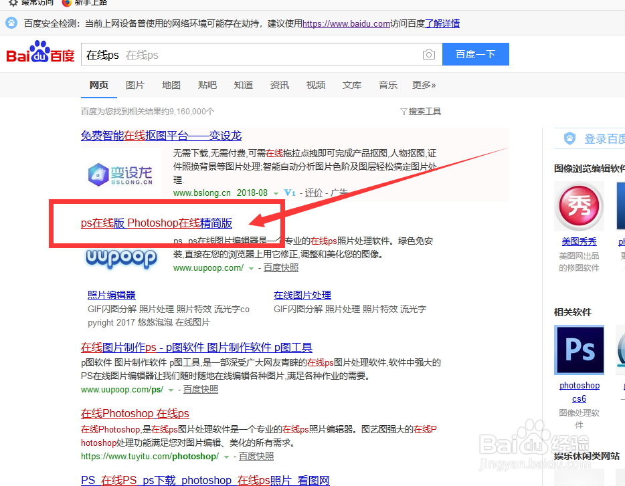Click result count text 约9,160,000个

click(x=187, y=112)
